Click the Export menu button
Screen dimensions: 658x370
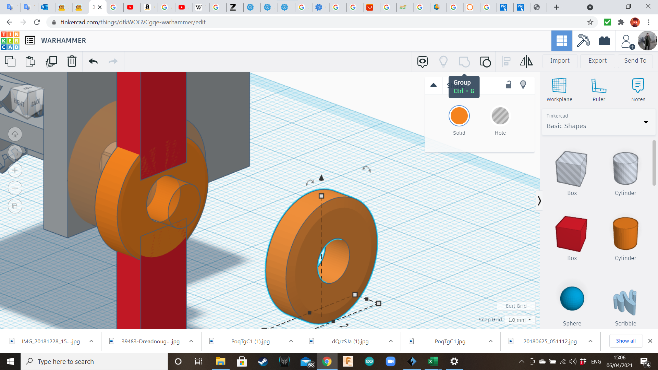click(x=597, y=61)
